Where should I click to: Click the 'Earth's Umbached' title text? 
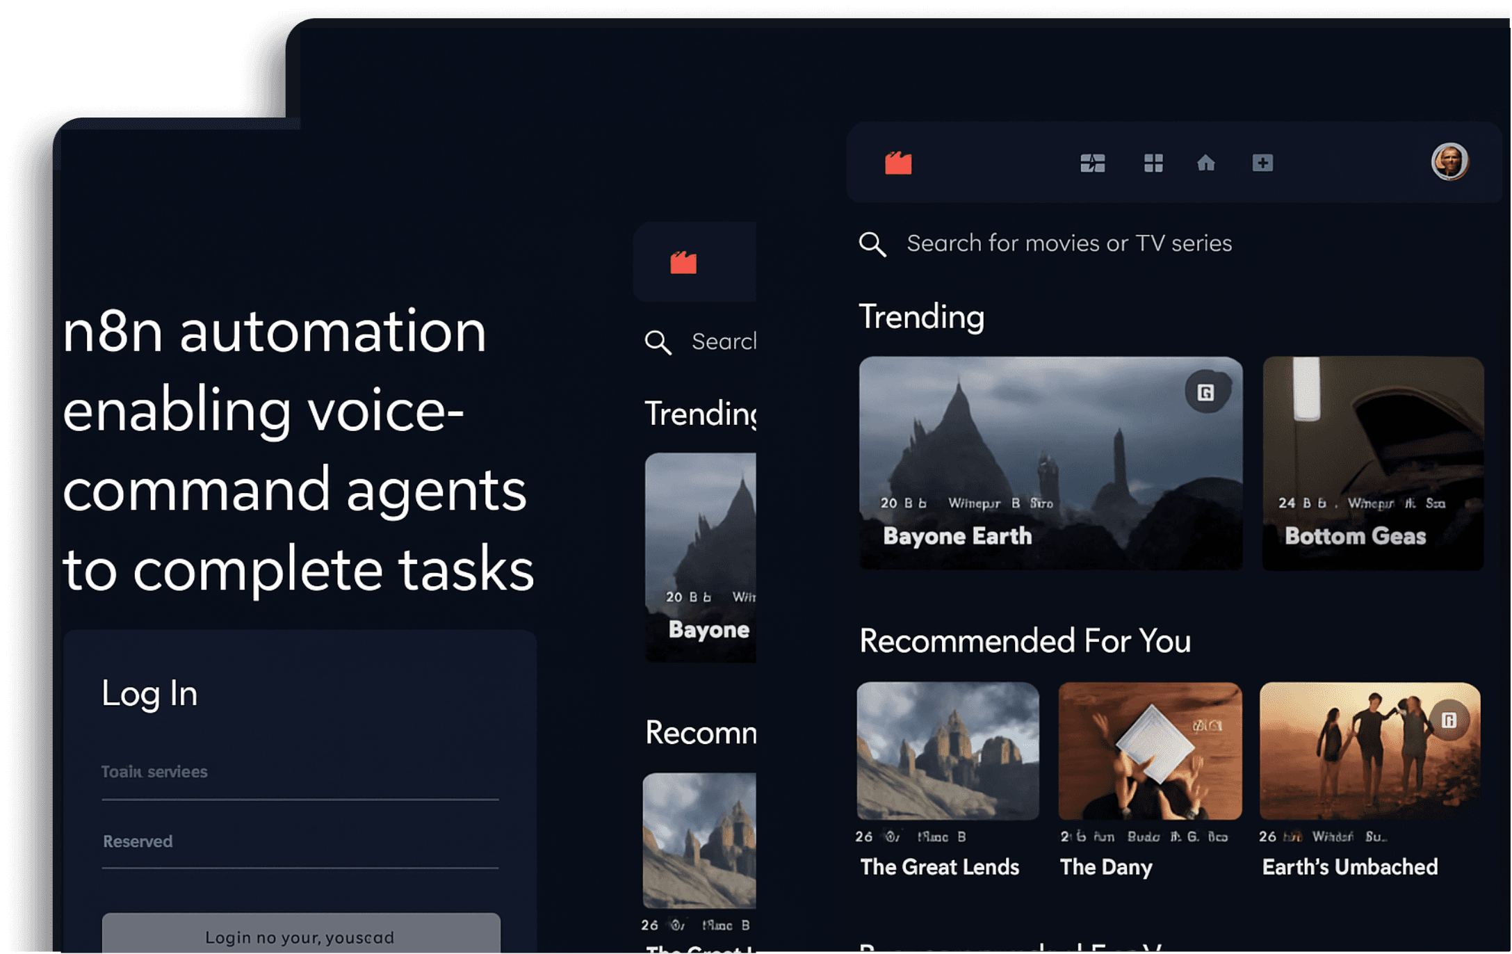point(1350,867)
